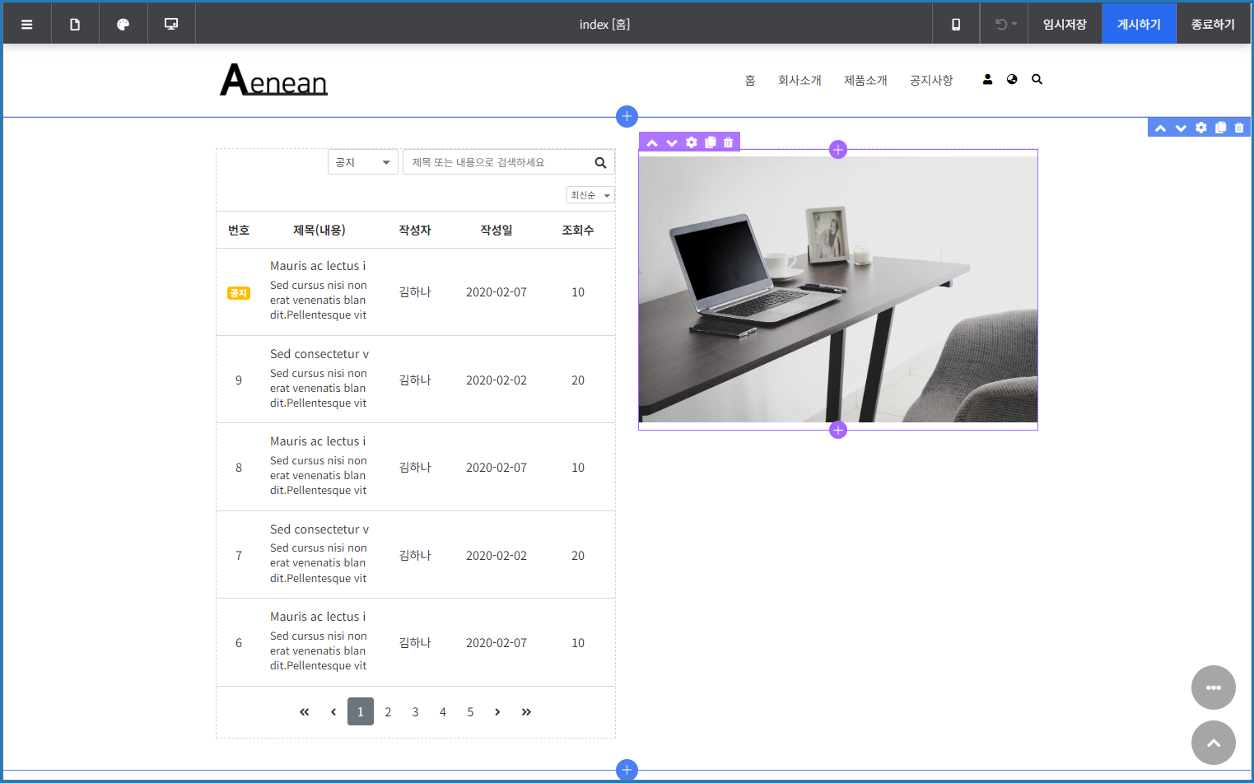Expand the 공지 category dropdown

coord(363,162)
